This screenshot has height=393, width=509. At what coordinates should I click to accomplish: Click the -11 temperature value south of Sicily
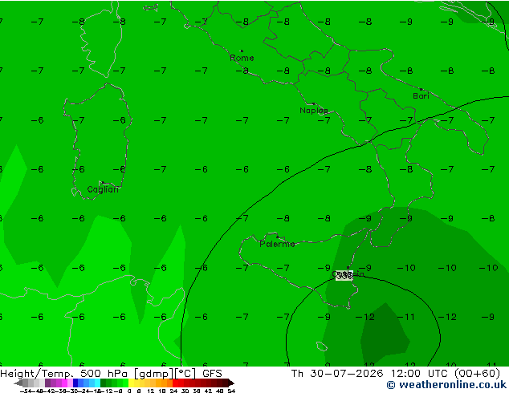406,317
